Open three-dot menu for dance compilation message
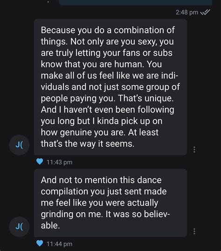Screen dimensions: 221x251 pos(194,231)
